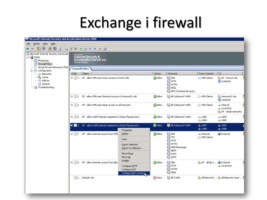Collapse rule 7 row using its minus box
This screenshot has height=200, width=267.
click(72, 134)
